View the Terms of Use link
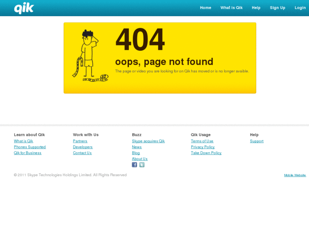Image resolution: width=309 pixels, height=232 pixels. pyautogui.click(x=202, y=141)
